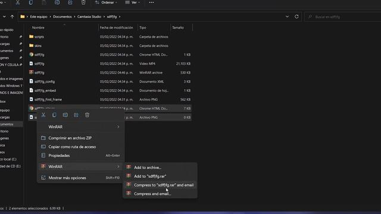The image size is (381, 214).
Task: Expand the address bar history dropdown arrow
Action: [x=287, y=17]
